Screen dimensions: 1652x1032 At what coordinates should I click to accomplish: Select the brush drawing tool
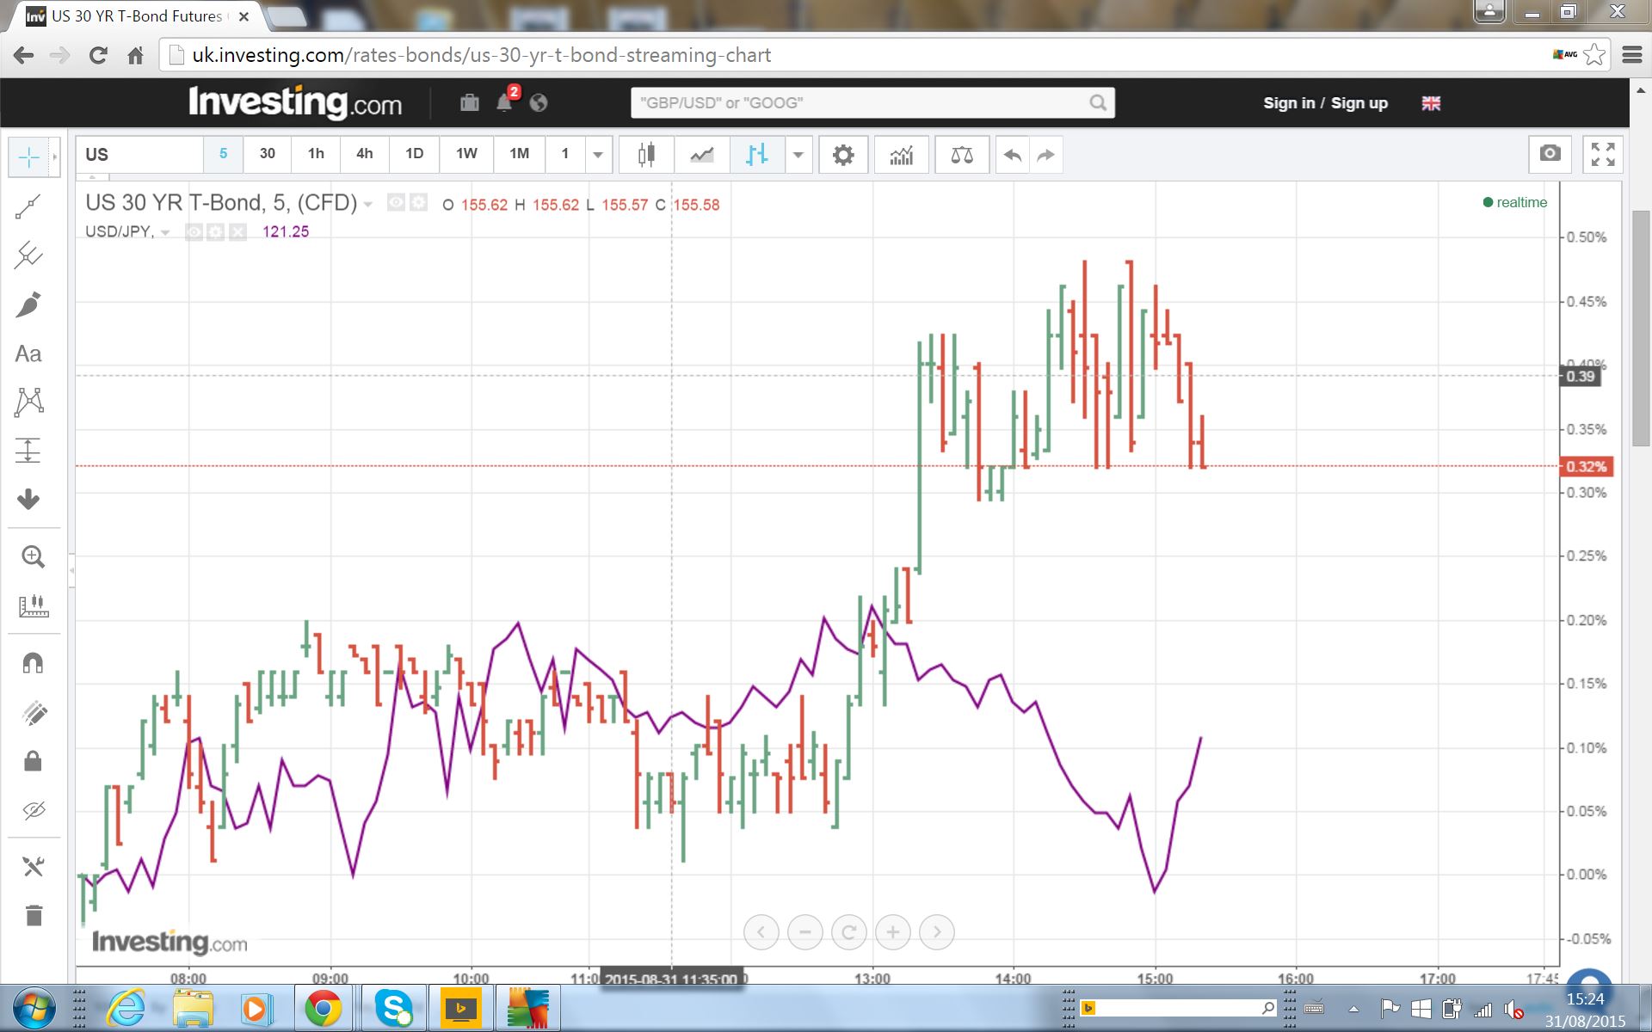pos(28,304)
